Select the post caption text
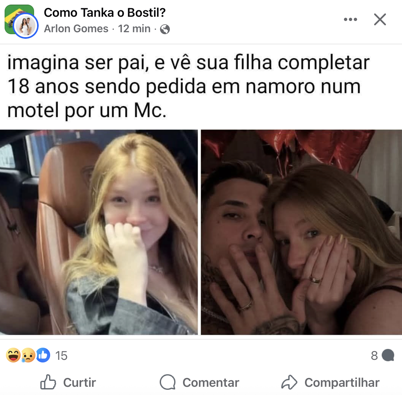Image resolution: width=402 pixels, height=395 pixels. [x=188, y=86]
